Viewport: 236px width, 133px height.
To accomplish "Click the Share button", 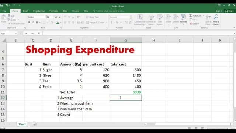I will [229, 11].
